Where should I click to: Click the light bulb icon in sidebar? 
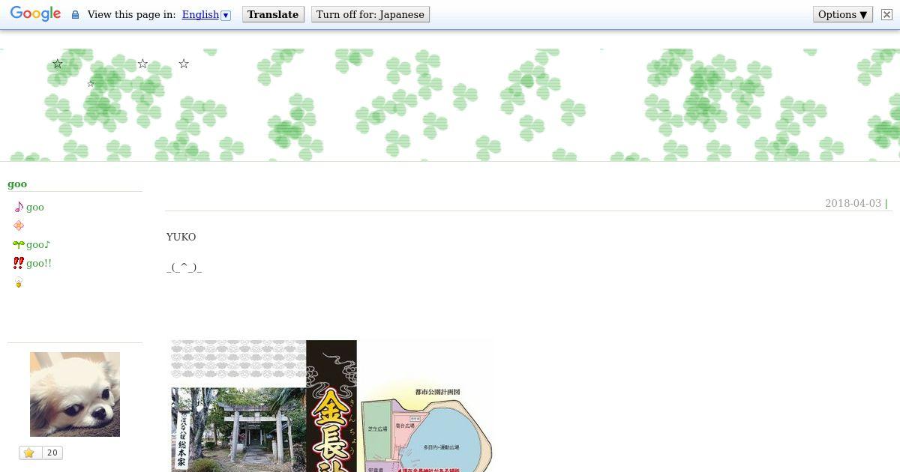(19, 282)
